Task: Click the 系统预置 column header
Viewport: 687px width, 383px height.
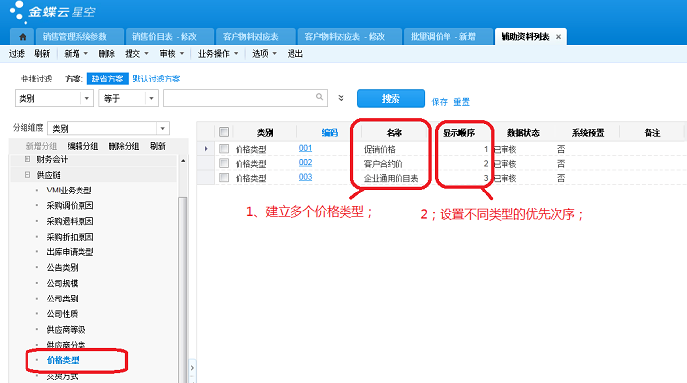Action: [x=588, y=132]
